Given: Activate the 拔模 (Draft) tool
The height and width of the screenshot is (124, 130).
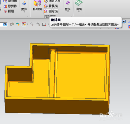Looking at the screenshot, I should [x=9, y=11].
